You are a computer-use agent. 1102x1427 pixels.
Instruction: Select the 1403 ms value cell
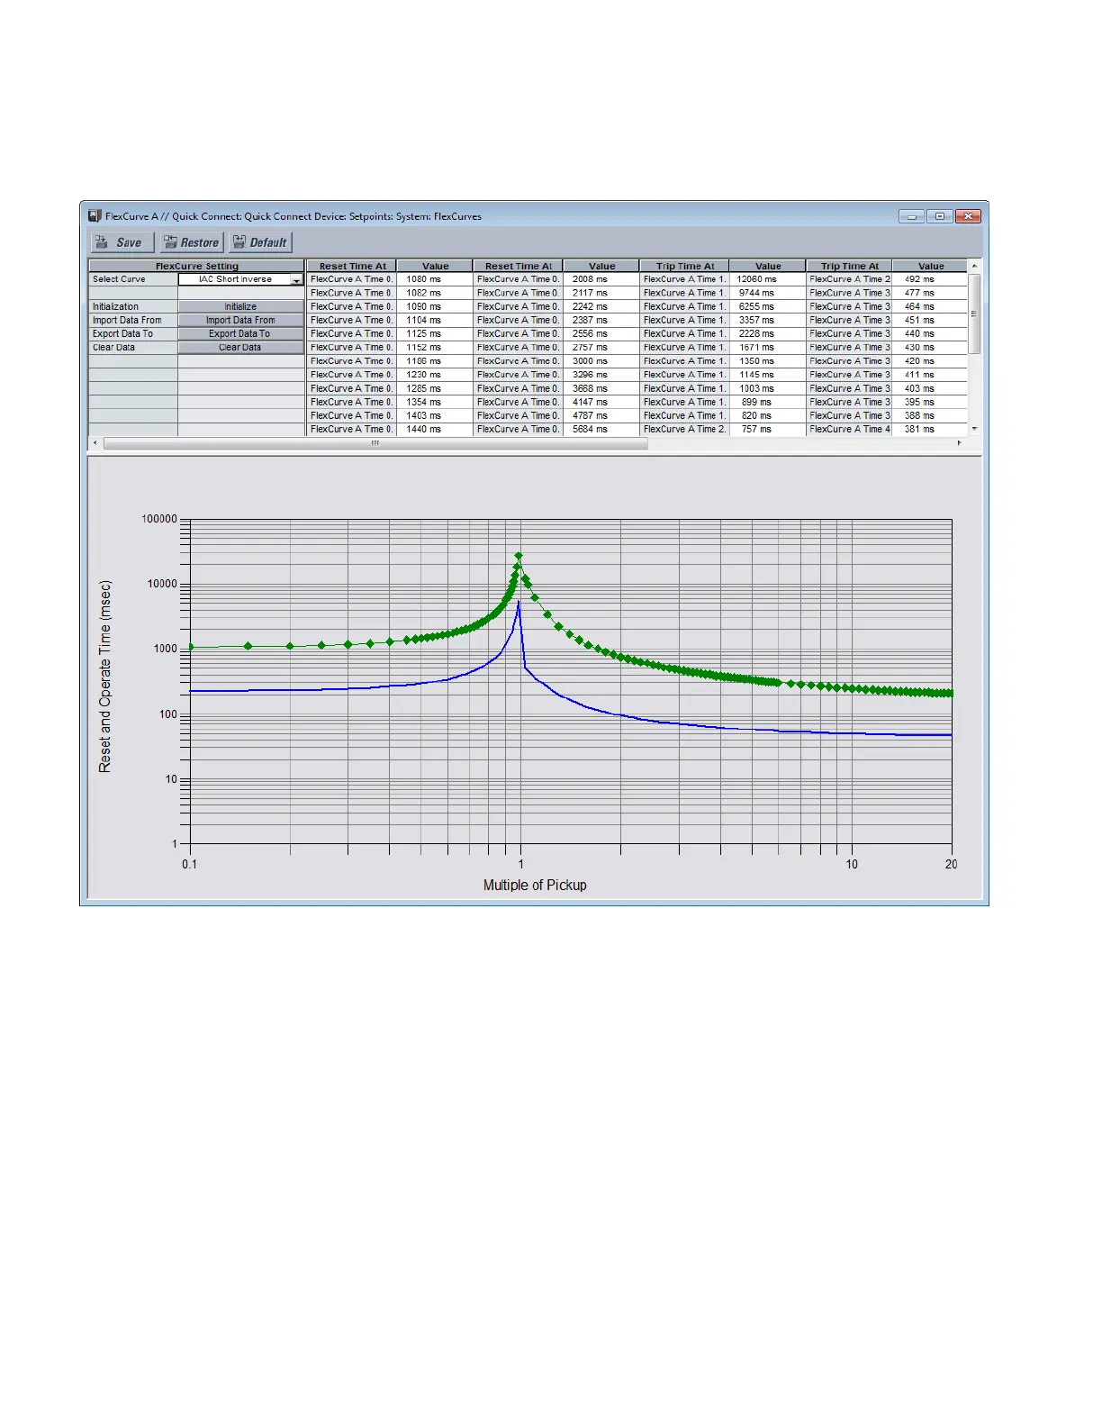coord(434,415)
